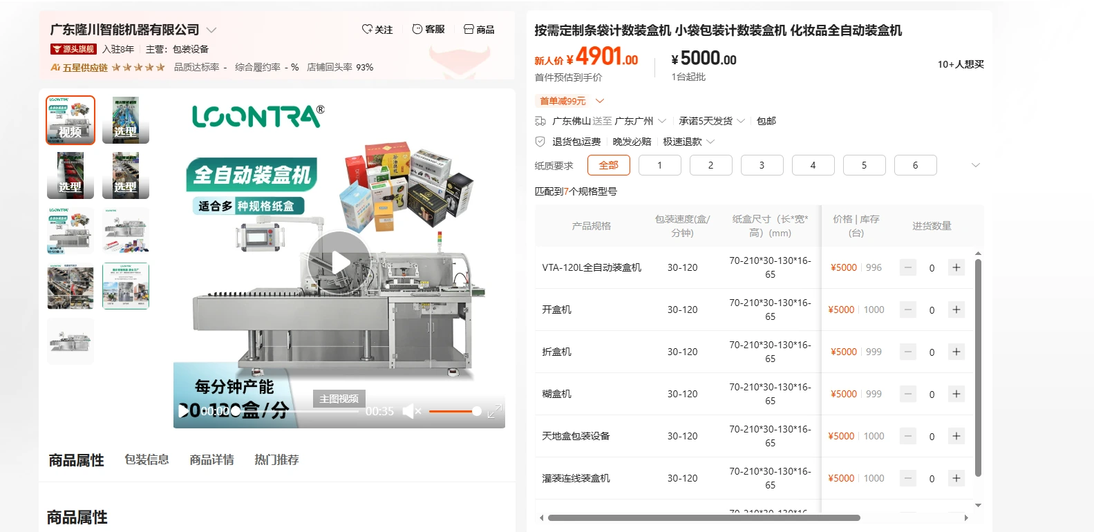1094x532 pixels.
Task: Expand the 首单减99元 coupon details
Action: tap(599, 101)
